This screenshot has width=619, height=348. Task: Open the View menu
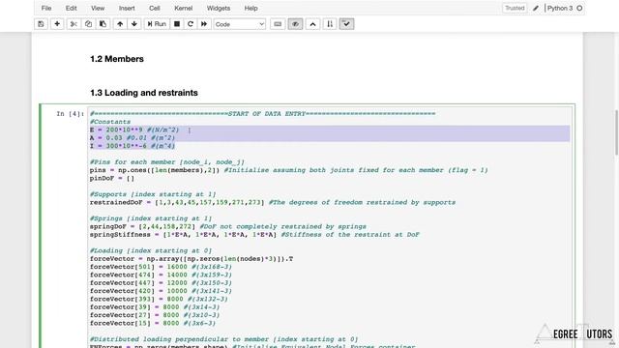point(98,8)
